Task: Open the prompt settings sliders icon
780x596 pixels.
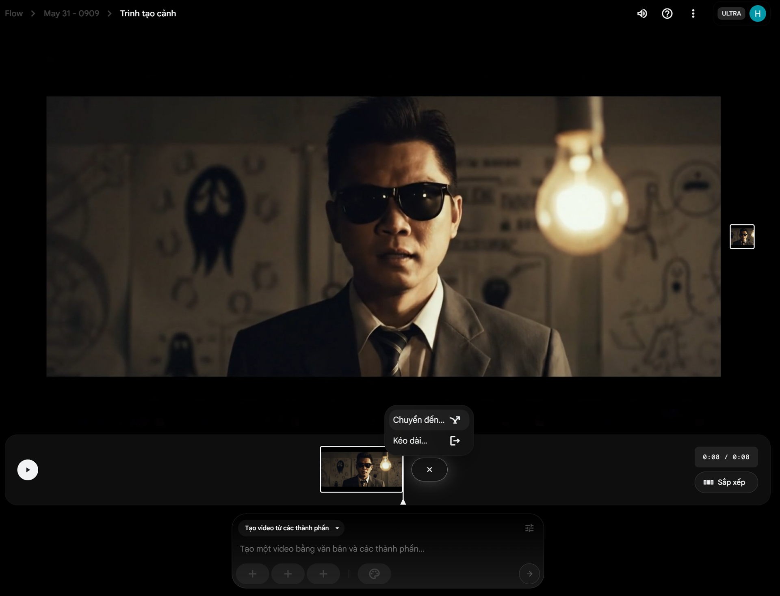Action: click(529, 528)
